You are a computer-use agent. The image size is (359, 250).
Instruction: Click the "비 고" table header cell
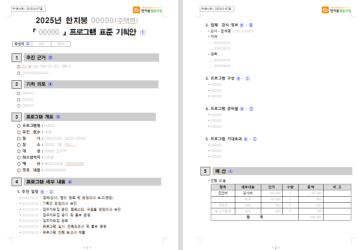point(337,187)
